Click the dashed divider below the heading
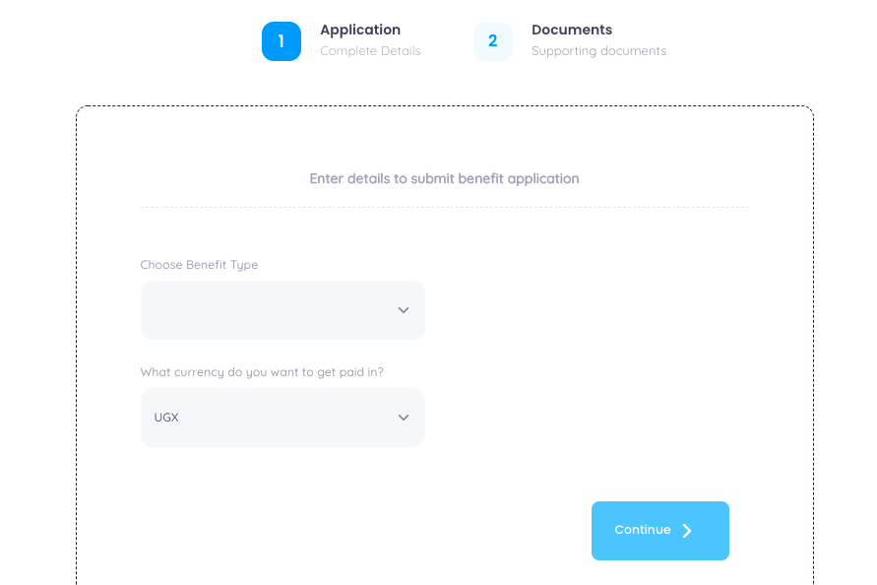This screenshot has width=877, height=585. (444, 207)
